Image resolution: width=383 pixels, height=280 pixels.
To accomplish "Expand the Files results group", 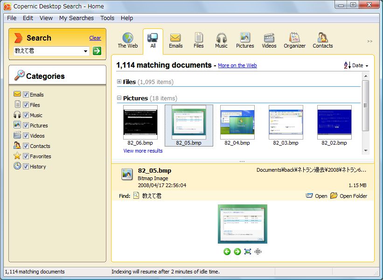I will pyautogui.click(x=119, y=82).
